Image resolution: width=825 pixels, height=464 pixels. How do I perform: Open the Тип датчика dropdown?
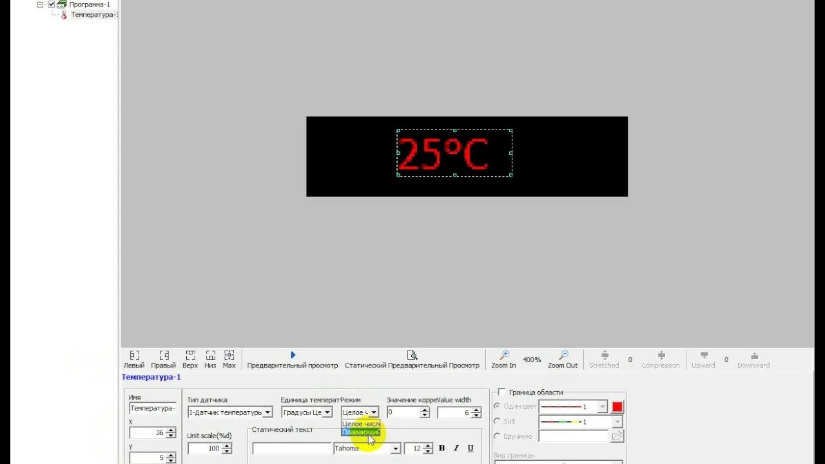tap(268, 412)
